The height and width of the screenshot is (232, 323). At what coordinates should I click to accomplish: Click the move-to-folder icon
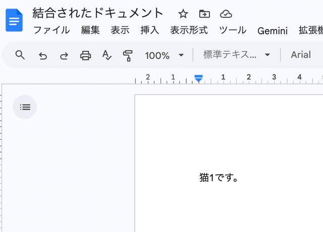[204, 14]
